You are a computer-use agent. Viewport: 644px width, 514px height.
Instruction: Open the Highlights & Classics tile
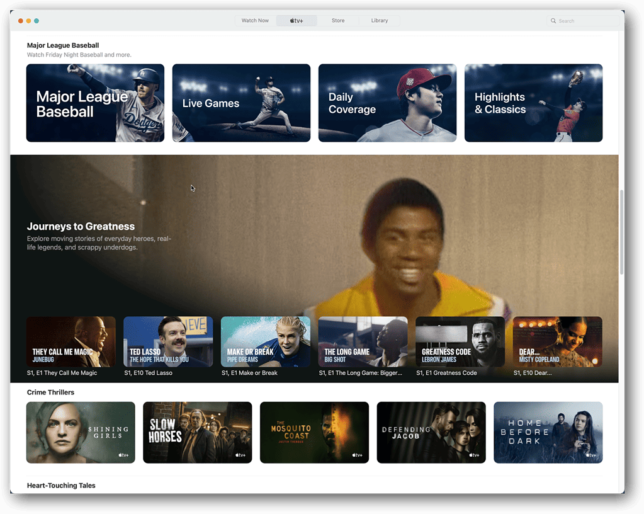[533, 103]
